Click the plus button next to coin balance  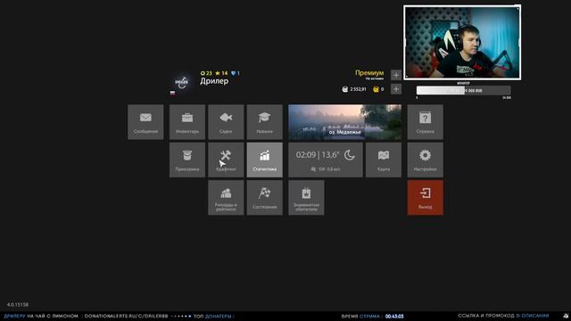tap(396, 89)
